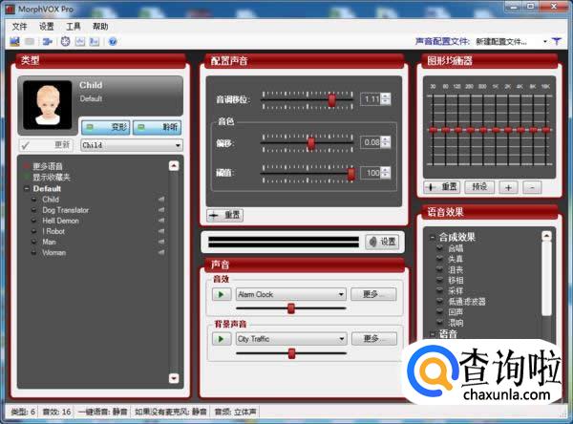573x424 pixels.
Task: Click the 偏移 timbre shift slider handle
Action: (x=311, y=143)
